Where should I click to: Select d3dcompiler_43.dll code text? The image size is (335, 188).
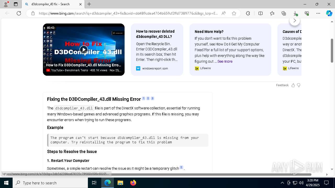[74, 108]
